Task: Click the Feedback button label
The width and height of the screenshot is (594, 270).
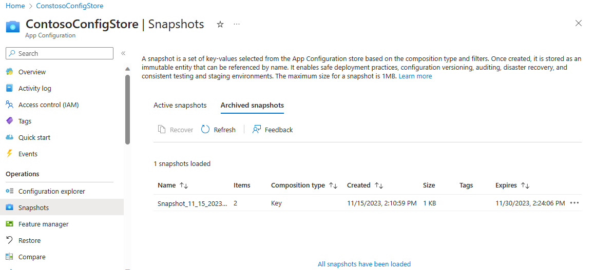Action: tap(279, 130)
